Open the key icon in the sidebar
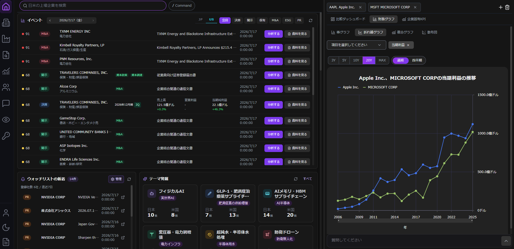This screenshot has height=249, width=514. [x=6, y=136]
